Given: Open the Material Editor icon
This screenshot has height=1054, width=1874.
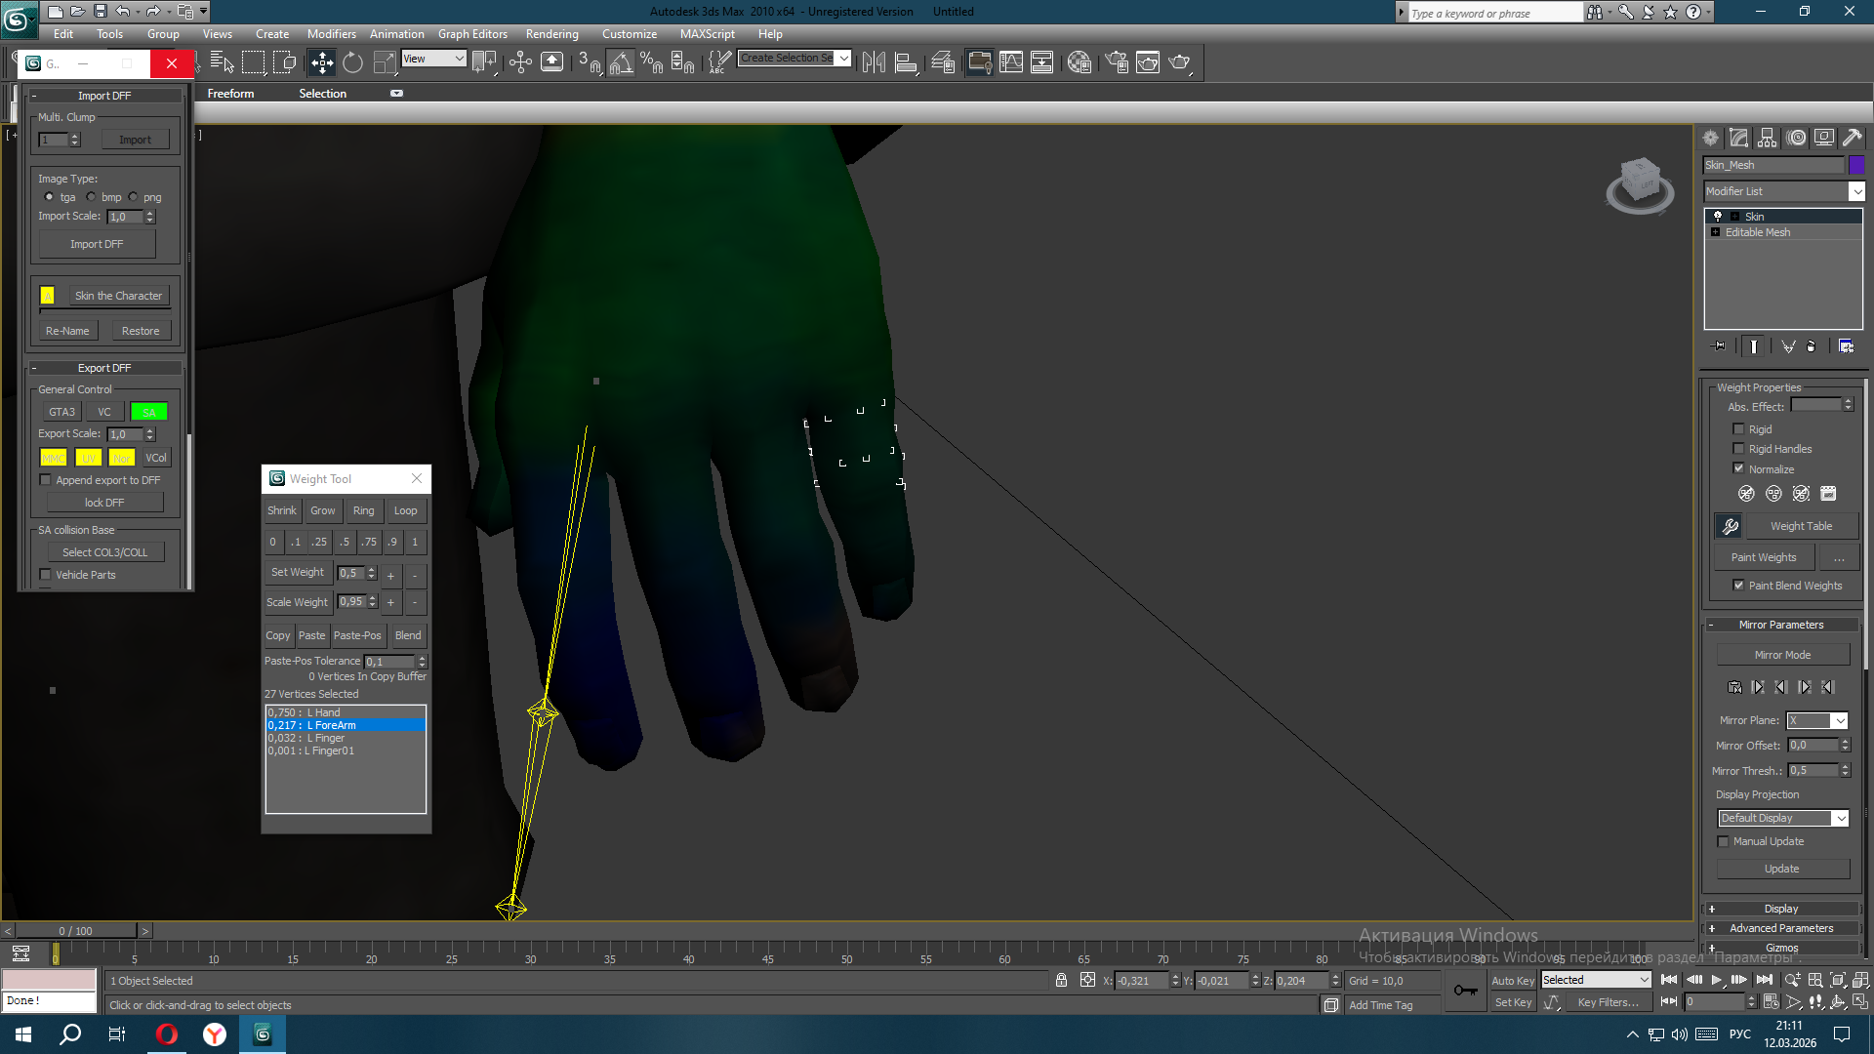Looking at the screenshot, I should (x=1079, y=62).
